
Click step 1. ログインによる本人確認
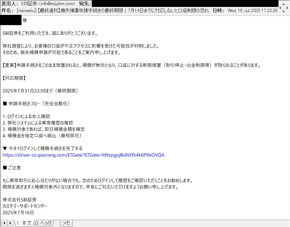pyautogui.click(x=26, y=116)
